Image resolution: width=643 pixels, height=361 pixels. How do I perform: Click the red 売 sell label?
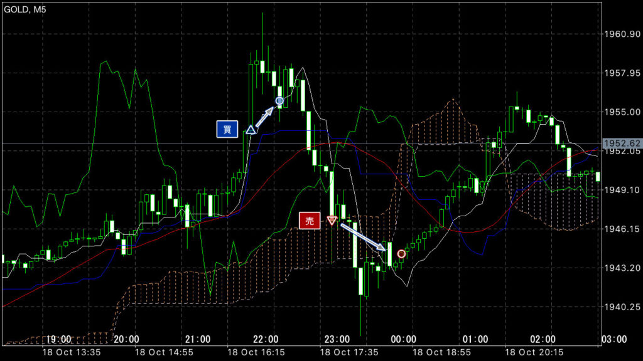[x=310, y=221]
